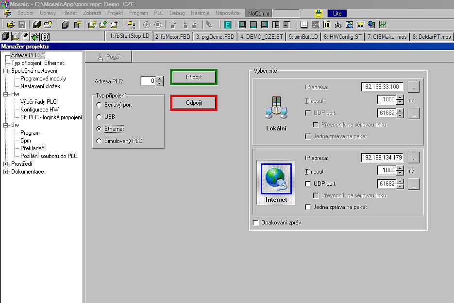Choose the Simulovaný PLC radio option

(x=100, y=141)
